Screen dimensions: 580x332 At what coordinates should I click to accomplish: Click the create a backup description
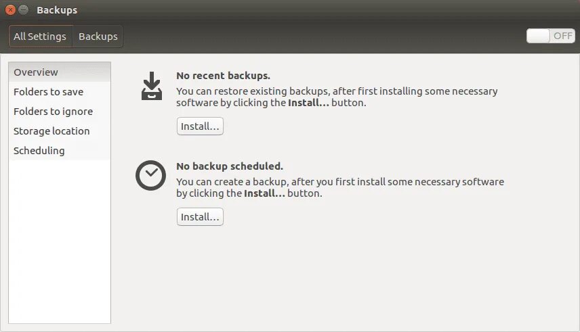point(339,187)
